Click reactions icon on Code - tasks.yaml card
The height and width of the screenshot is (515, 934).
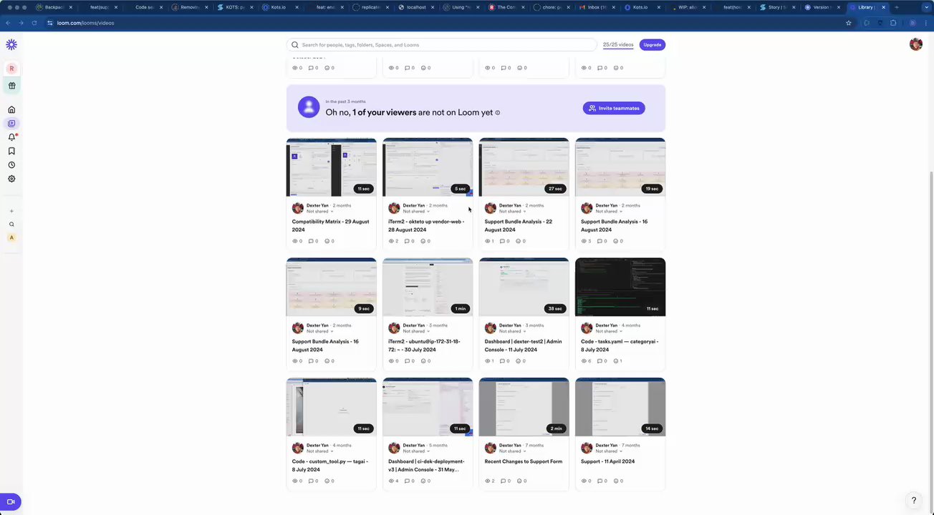click(616, 361)
